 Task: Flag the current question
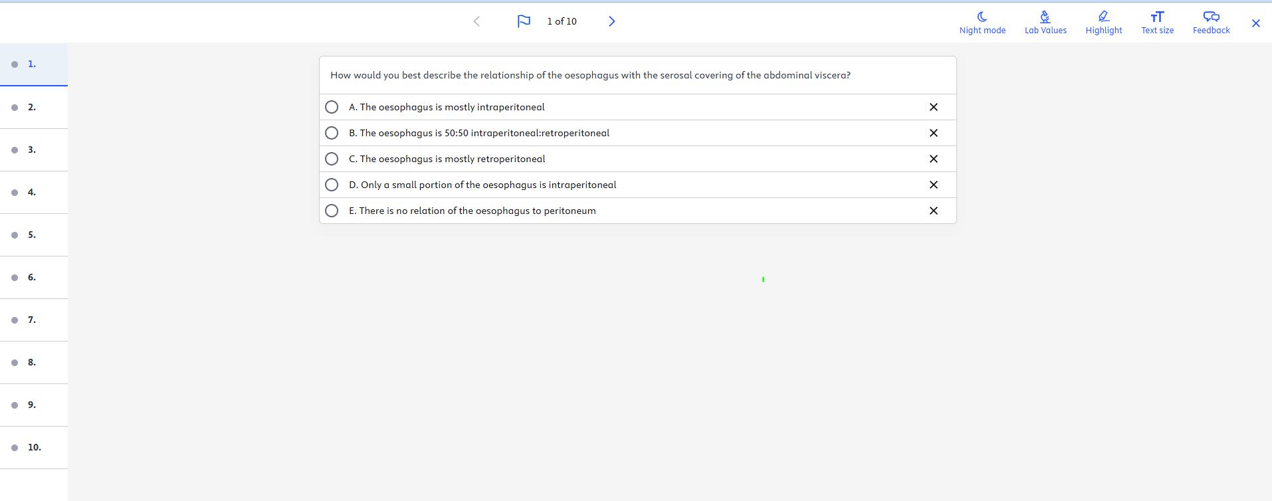[x=524, y=21]
